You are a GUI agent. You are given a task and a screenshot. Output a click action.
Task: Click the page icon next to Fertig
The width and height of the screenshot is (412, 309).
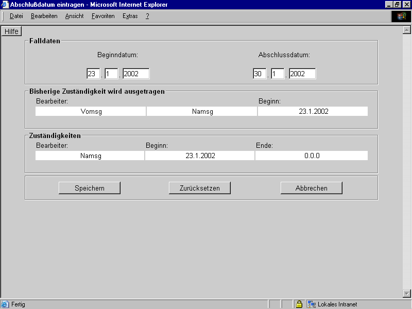[x=5, y=304]
